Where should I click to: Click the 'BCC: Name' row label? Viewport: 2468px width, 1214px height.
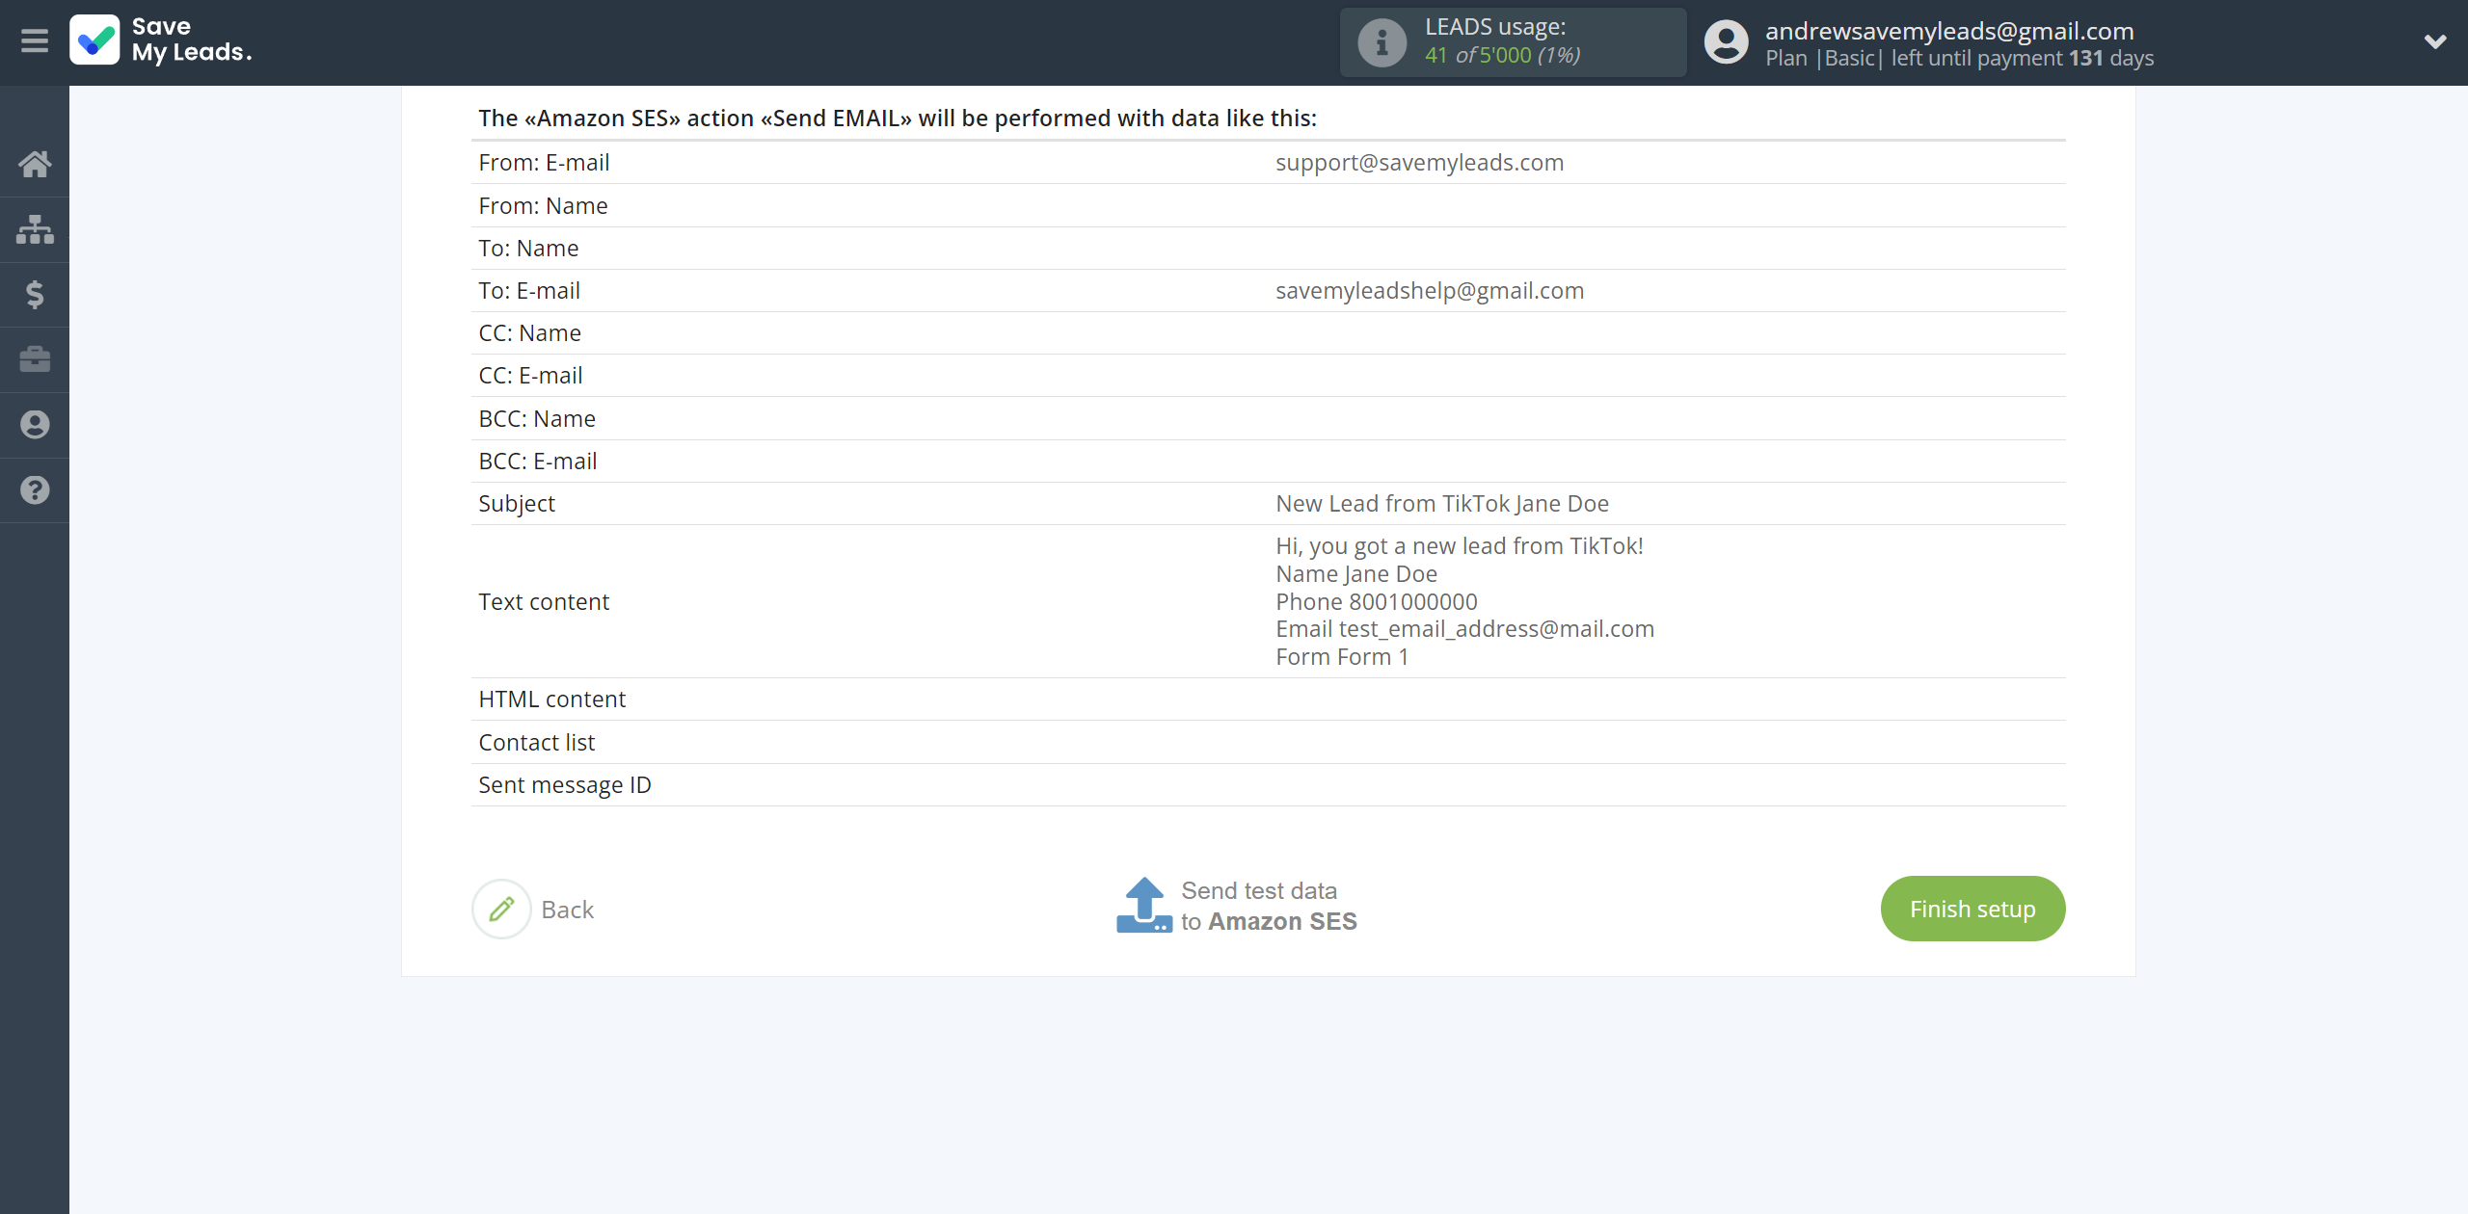click(x=537, y=419)
